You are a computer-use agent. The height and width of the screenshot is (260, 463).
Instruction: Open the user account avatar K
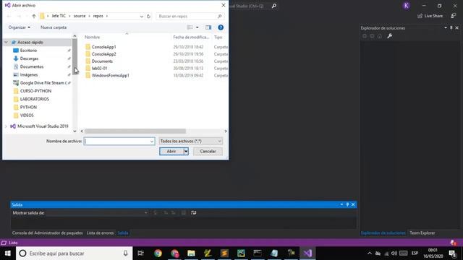tap(407, 6)
